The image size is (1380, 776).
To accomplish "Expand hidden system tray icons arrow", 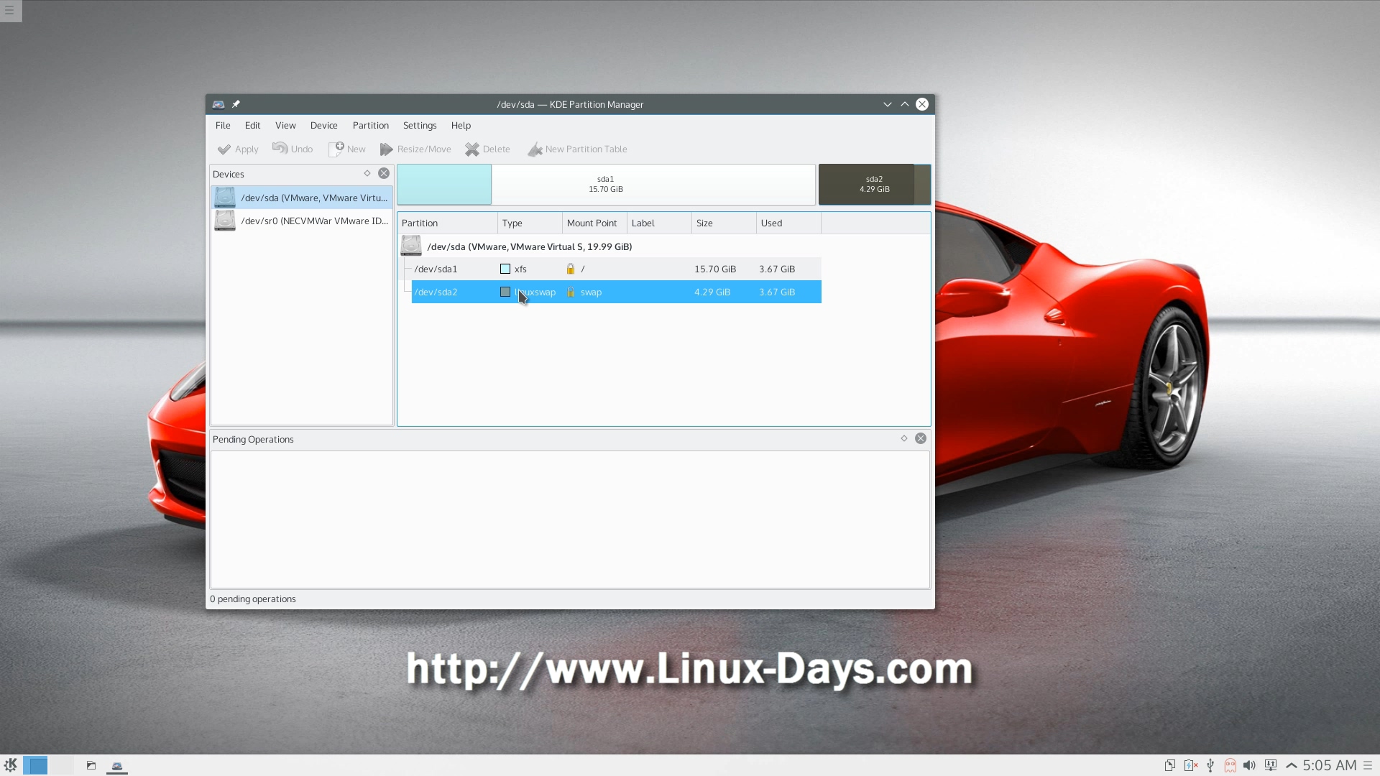I will (1292, 765).
